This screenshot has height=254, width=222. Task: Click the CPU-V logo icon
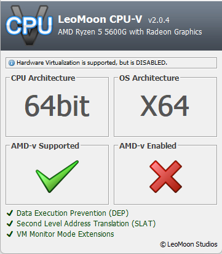click(29, 25)
